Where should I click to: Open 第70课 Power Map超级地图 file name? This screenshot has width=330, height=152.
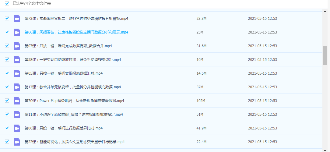[x=74, y=101]
